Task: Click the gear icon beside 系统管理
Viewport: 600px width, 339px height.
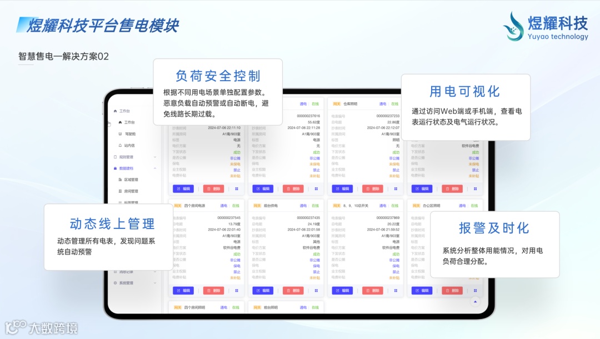Action: 115,283
